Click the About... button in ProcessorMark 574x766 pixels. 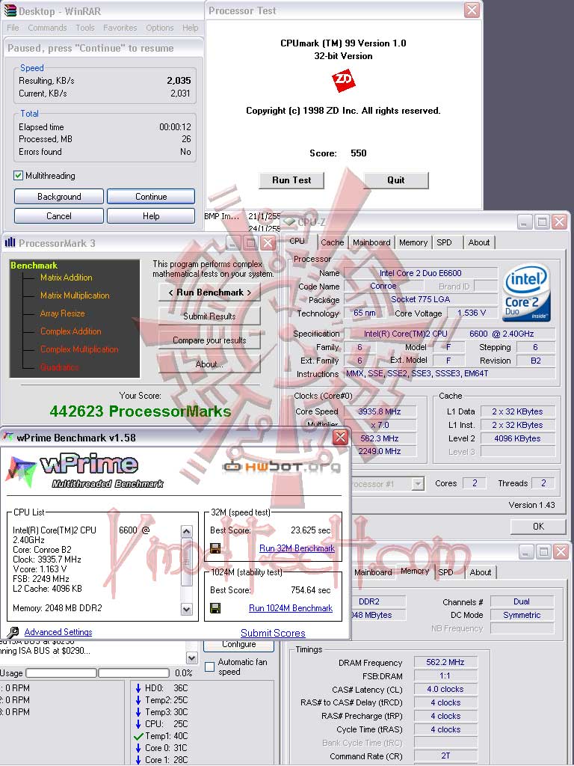click(x=209, y=364)
